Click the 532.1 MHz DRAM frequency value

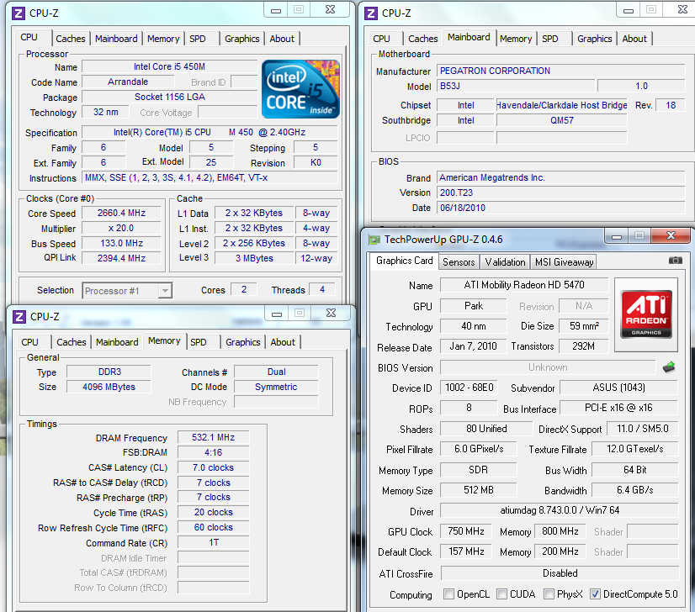tap(213, 437)
